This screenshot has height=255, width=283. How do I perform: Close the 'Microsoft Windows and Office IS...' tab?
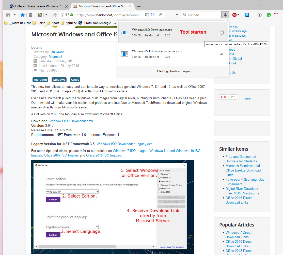click(x=130, y=6)
